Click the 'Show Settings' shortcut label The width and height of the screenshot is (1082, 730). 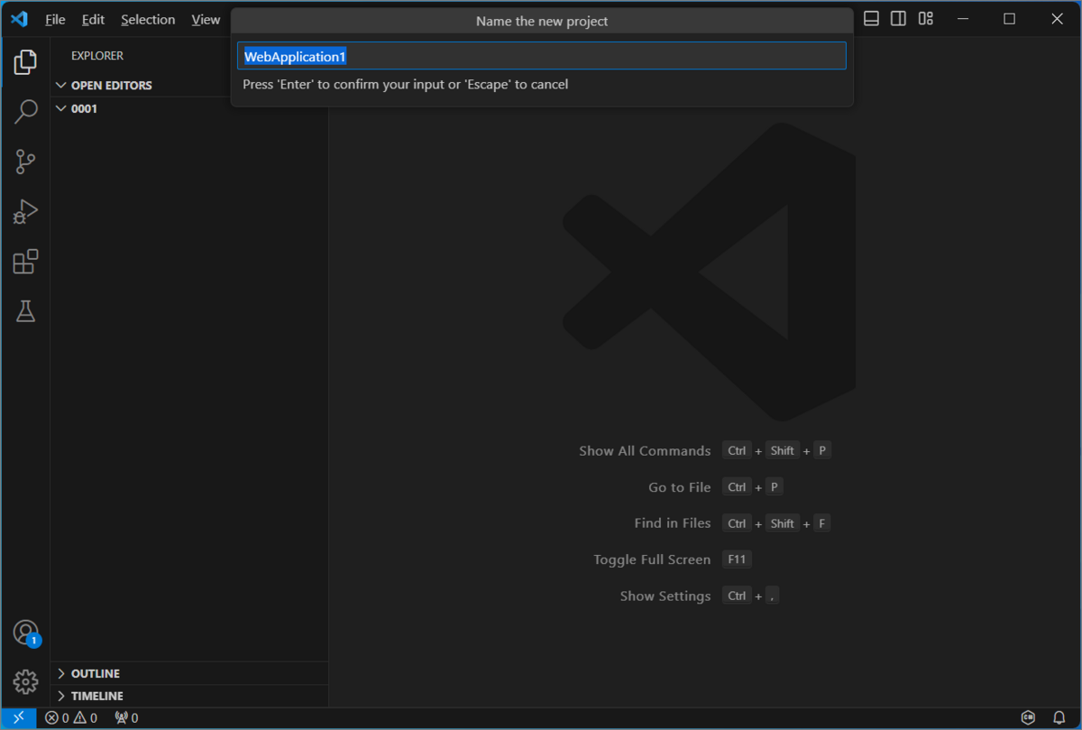tap(665, 596)
